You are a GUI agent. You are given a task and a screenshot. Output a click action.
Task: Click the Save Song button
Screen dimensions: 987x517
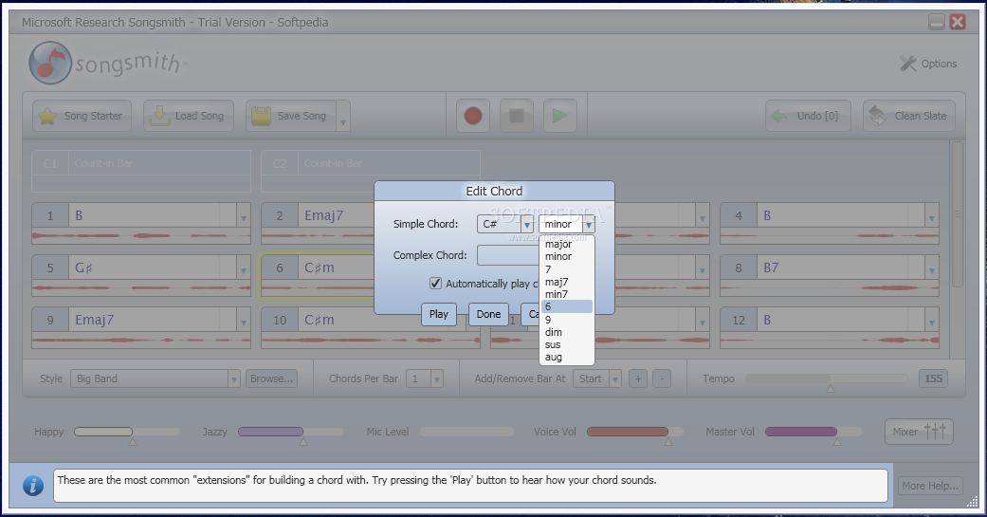click(x=291, y=116)
